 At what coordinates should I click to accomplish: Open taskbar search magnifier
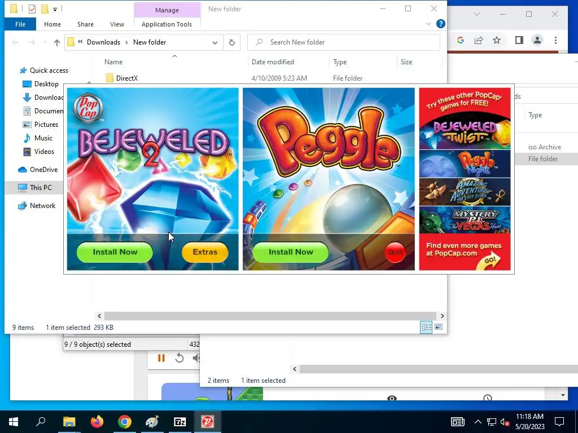coord(41,422)
